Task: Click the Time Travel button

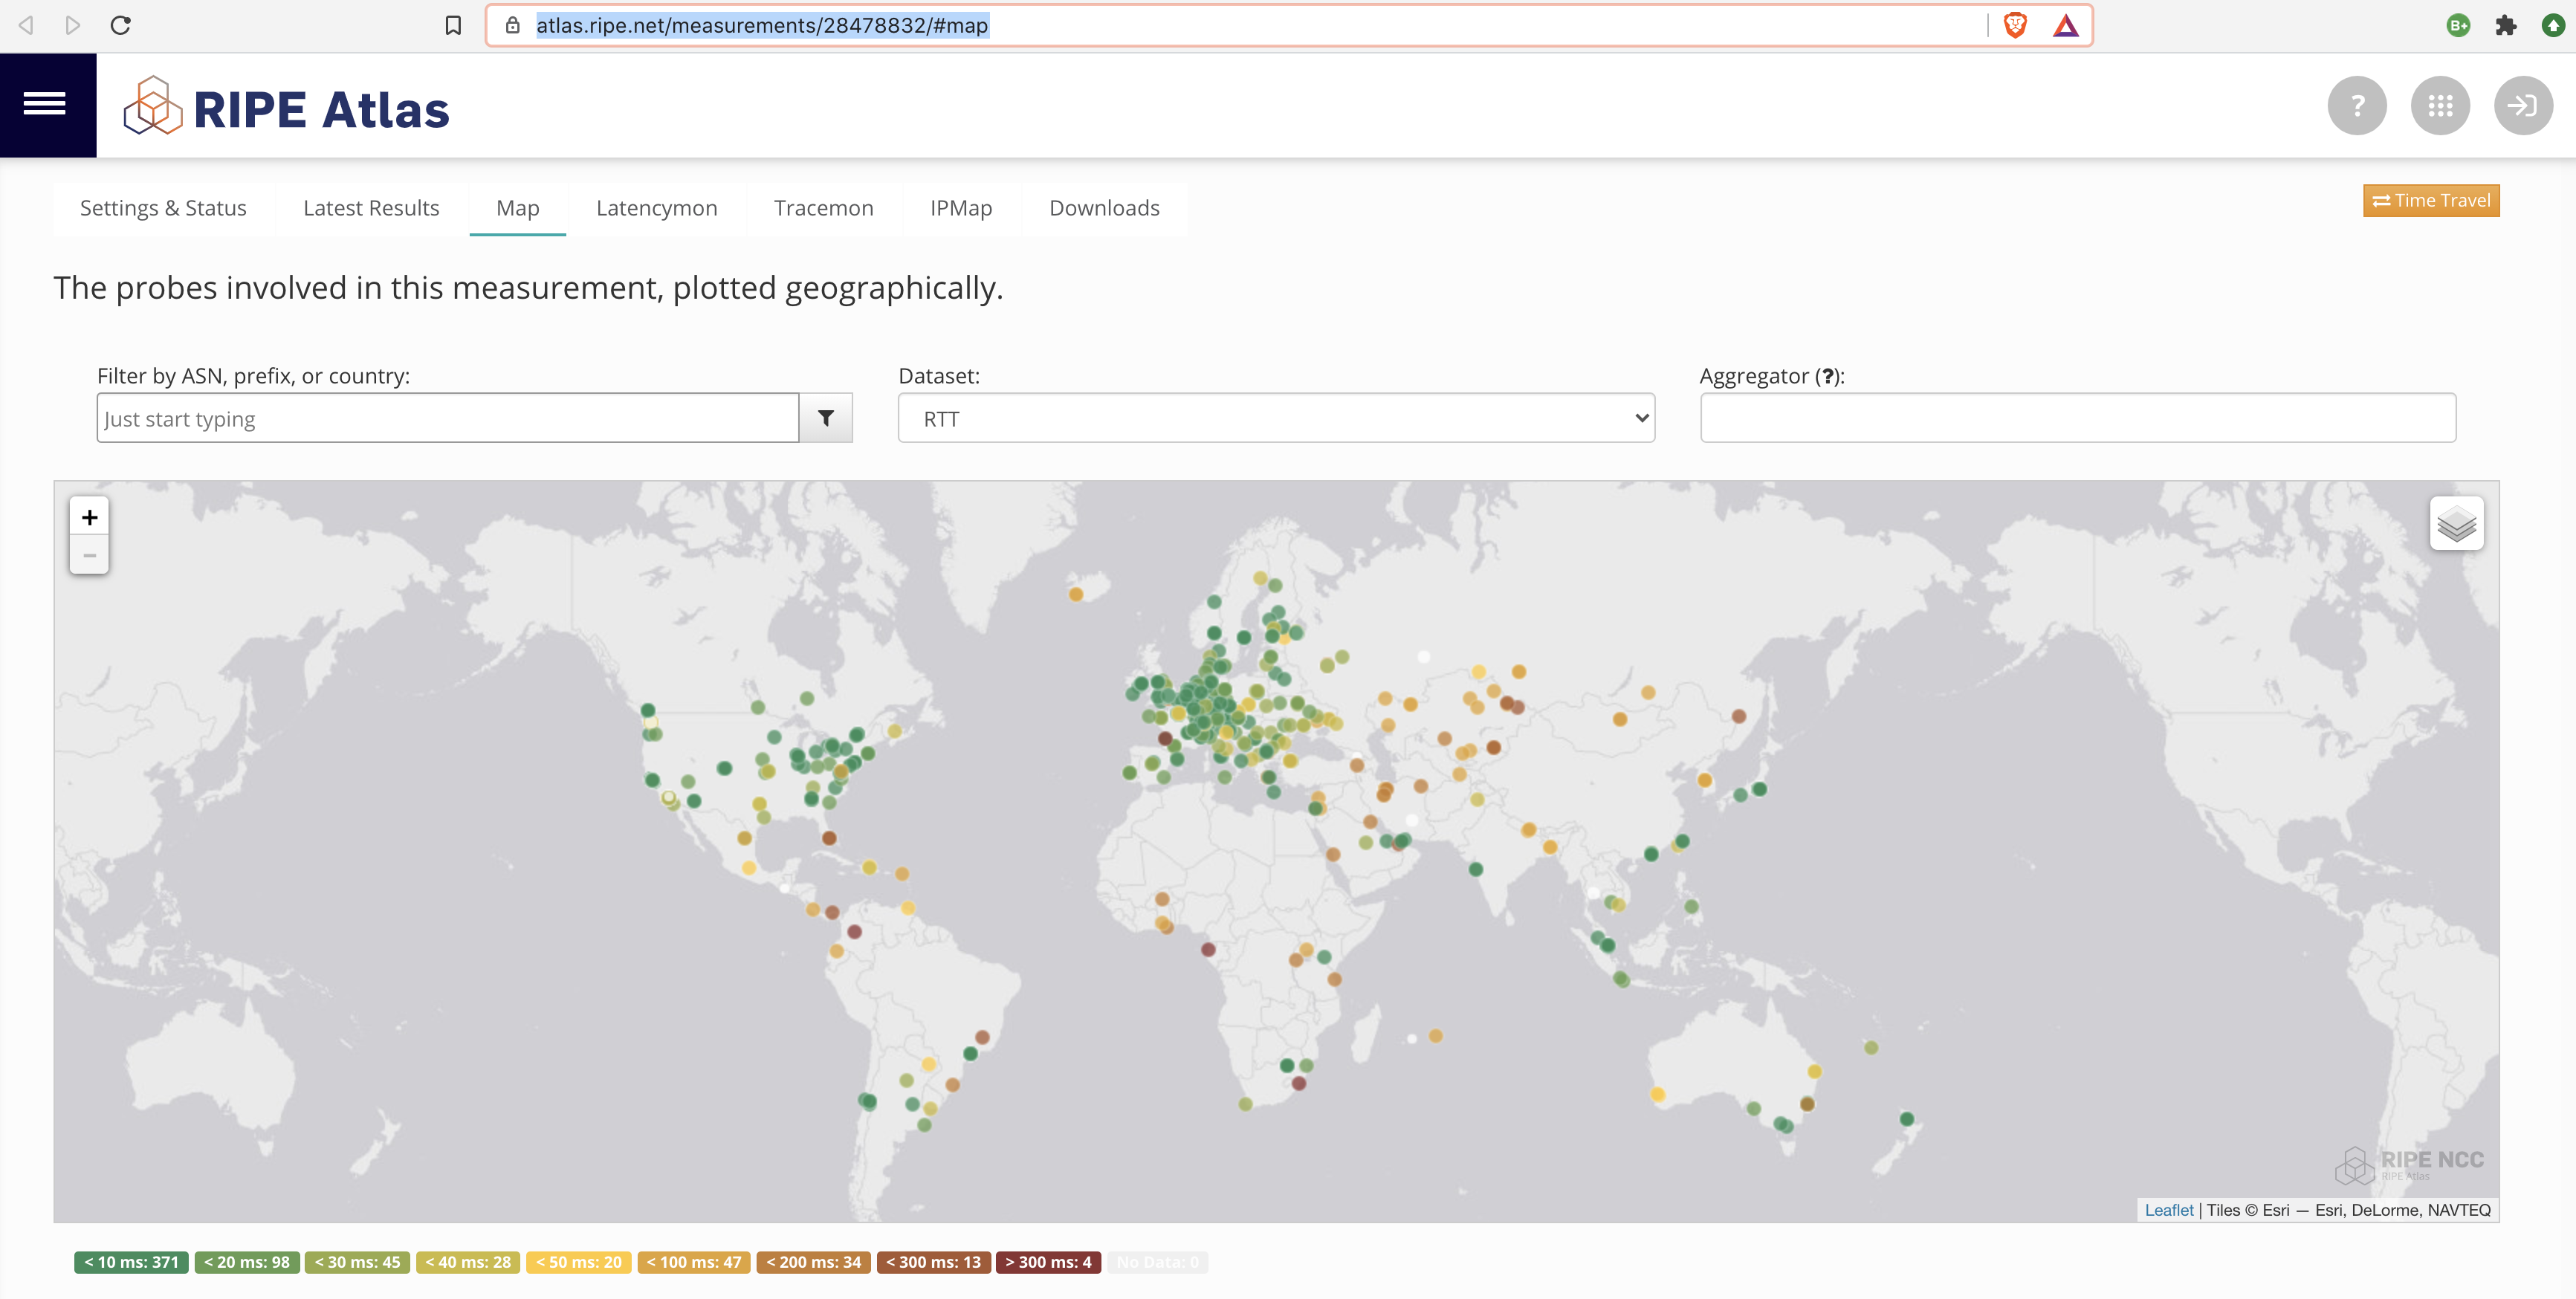Action: point(2430,200)
